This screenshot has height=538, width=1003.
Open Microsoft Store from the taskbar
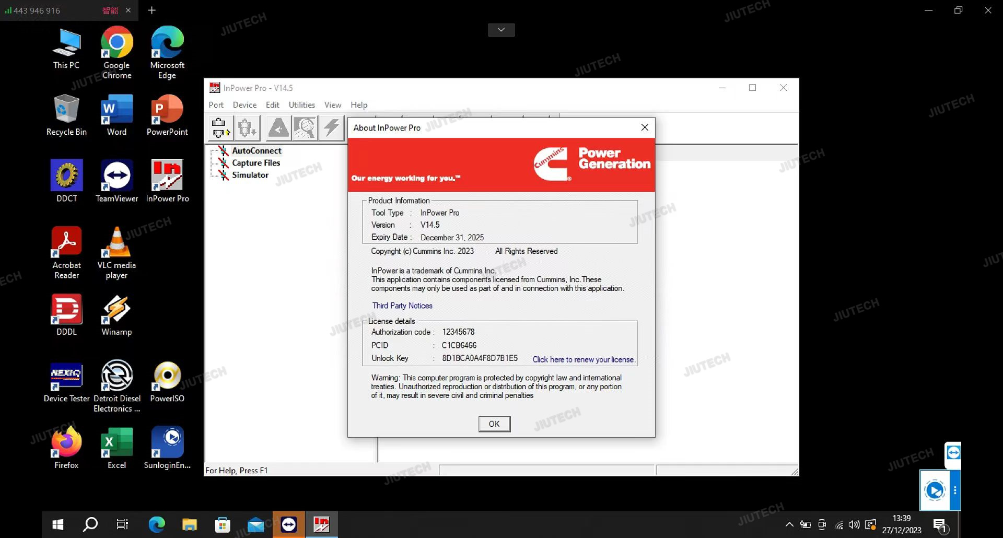[223, 524]
